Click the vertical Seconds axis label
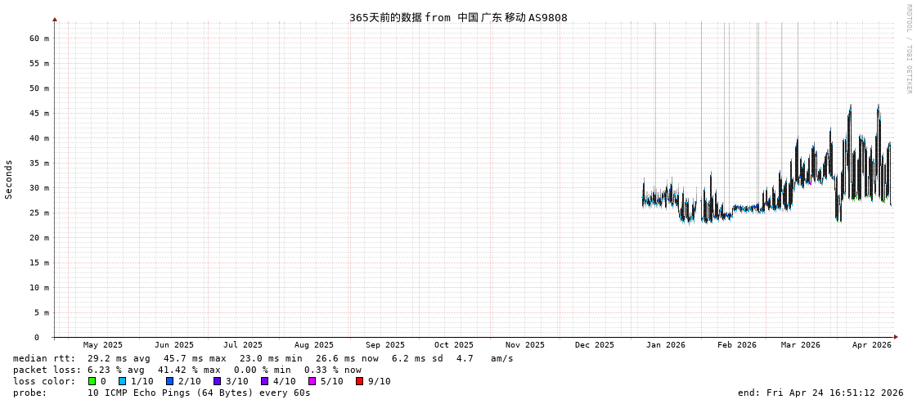The image size is (917, 404). coord(9,179)
